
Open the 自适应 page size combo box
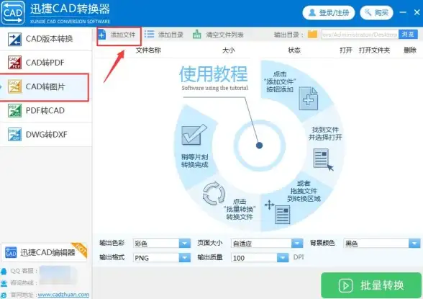267,244
